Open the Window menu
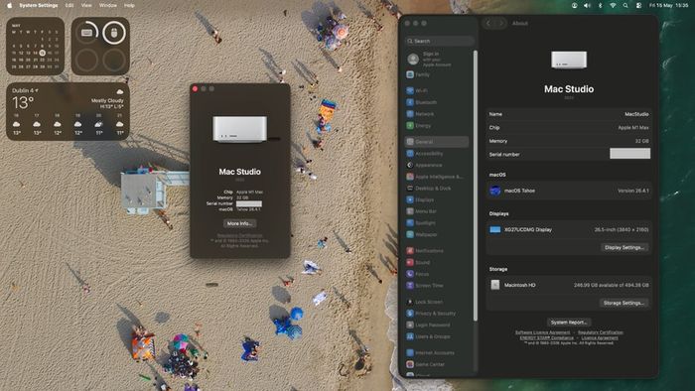 (107, 5)
